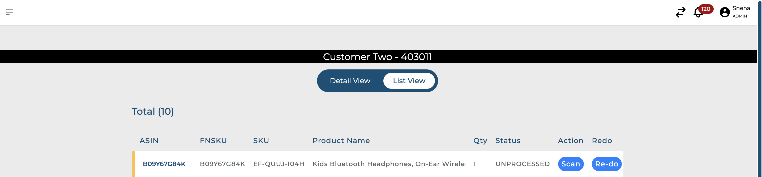Click the SKU column header

[261, 141]
